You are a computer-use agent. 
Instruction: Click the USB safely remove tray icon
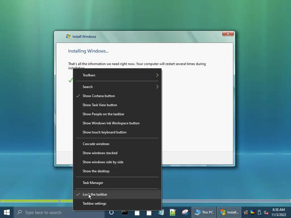pos(259,212)
